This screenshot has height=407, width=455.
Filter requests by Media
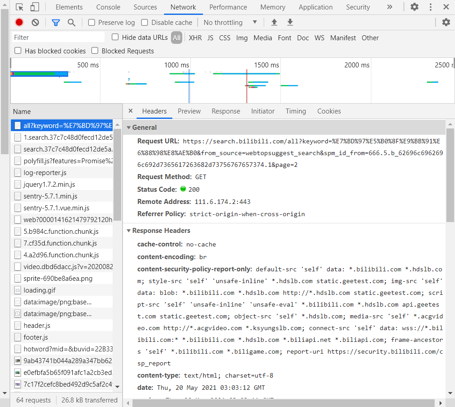pyautogui.click(x=263, y=38)
